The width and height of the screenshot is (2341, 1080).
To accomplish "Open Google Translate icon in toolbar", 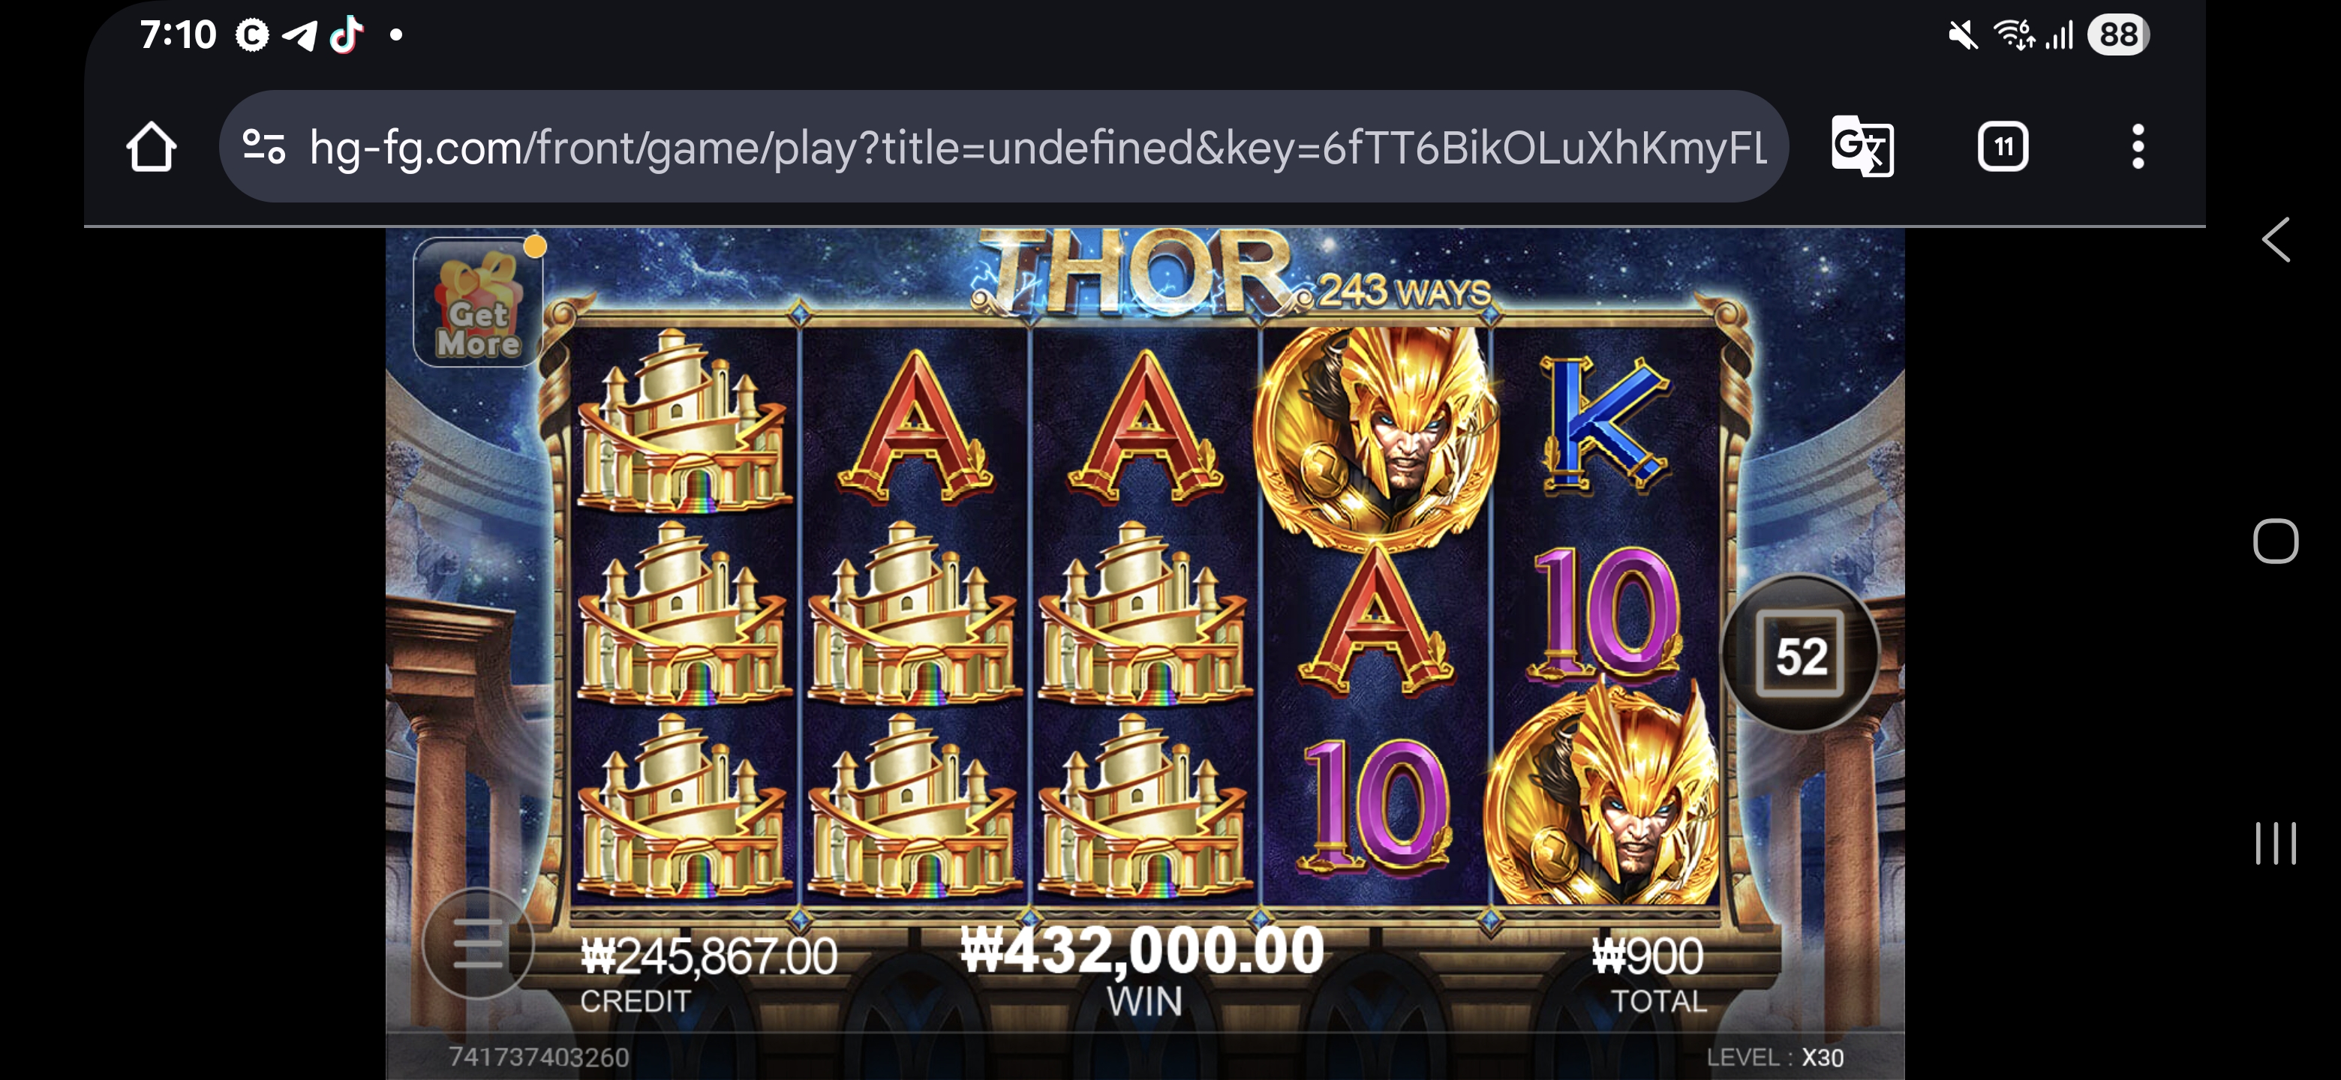I will [1862, 146].
